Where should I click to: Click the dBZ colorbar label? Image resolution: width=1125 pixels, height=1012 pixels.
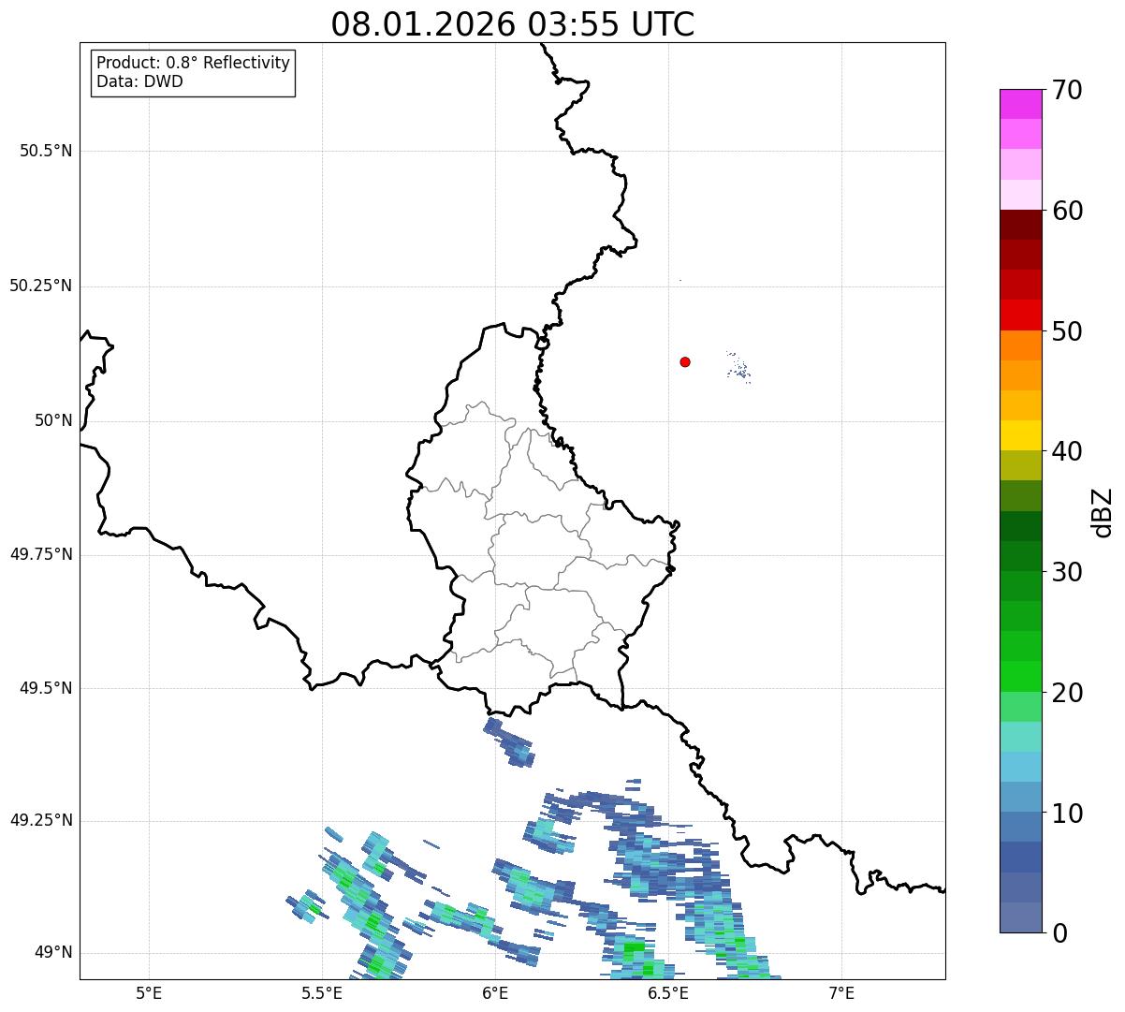[1103, 512]
